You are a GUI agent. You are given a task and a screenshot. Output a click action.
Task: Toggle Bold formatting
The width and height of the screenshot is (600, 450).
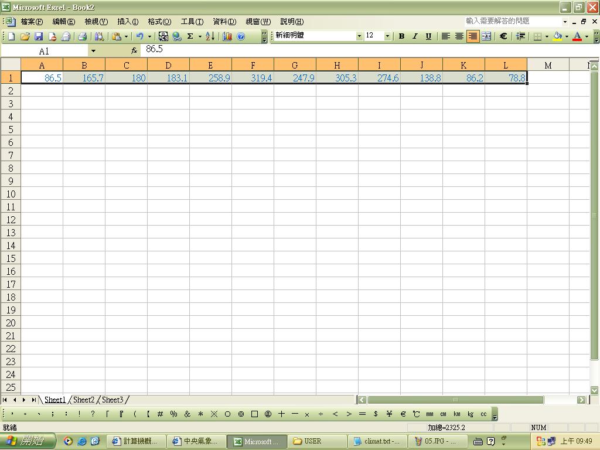(x=401, y=36)
